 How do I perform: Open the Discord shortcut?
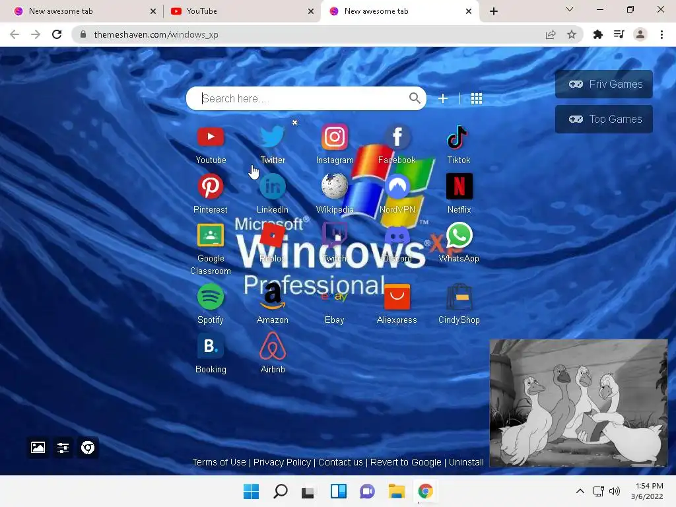pyautogui.click(x=397, y=236)
